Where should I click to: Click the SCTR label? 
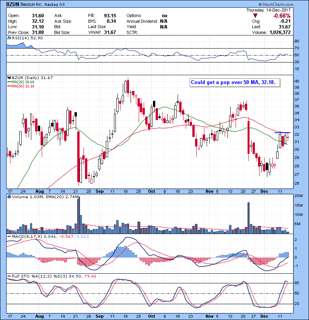[x=132, y=32]
